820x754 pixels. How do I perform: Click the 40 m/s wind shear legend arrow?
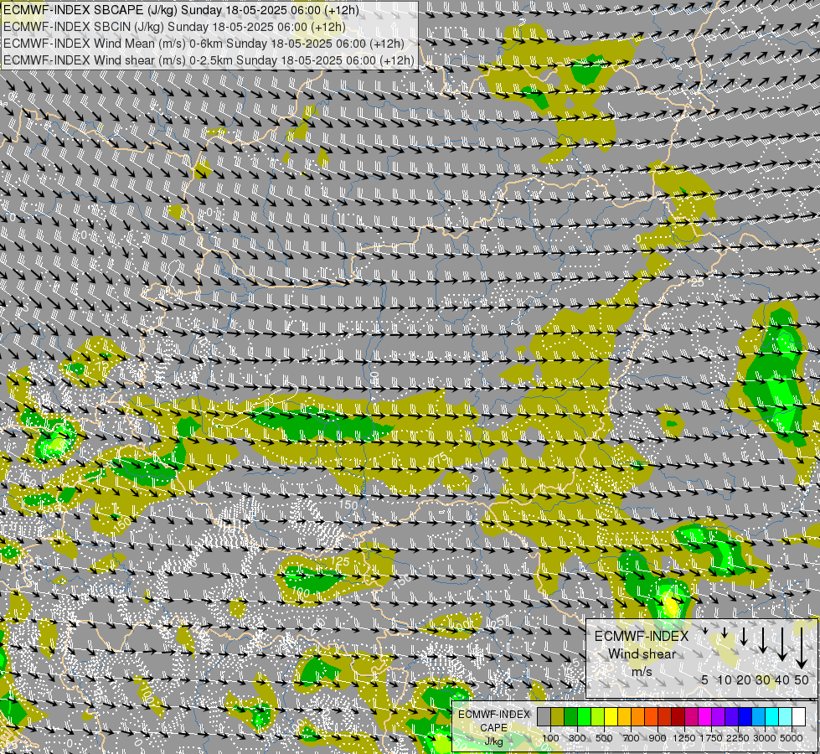tap(782, 644)
